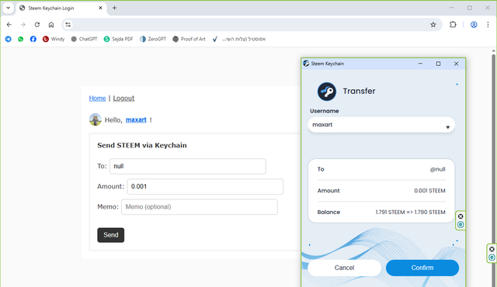Open the Proof of Art bookmark
This screenshot has width=497, height=287.
(x=189, y=39)
